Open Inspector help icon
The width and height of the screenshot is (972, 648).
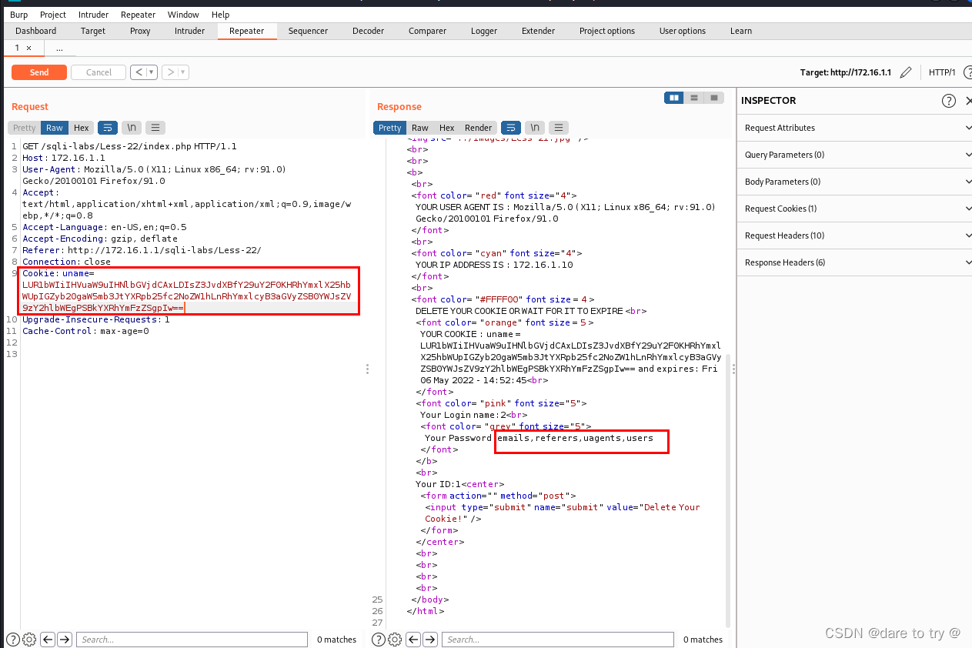click(949, 101)
